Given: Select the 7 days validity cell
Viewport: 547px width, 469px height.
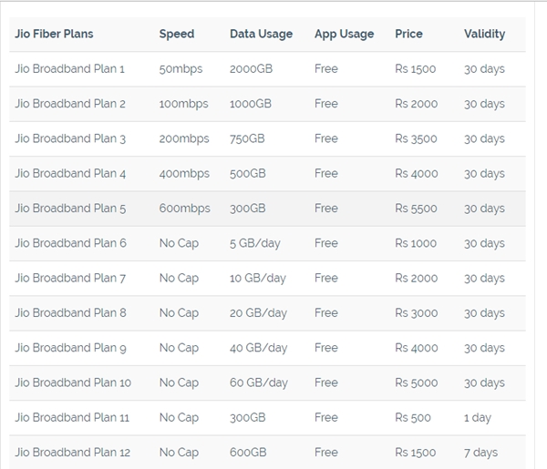Looking at the screenshot, I should pyautogui.click(x=480, y=453).
